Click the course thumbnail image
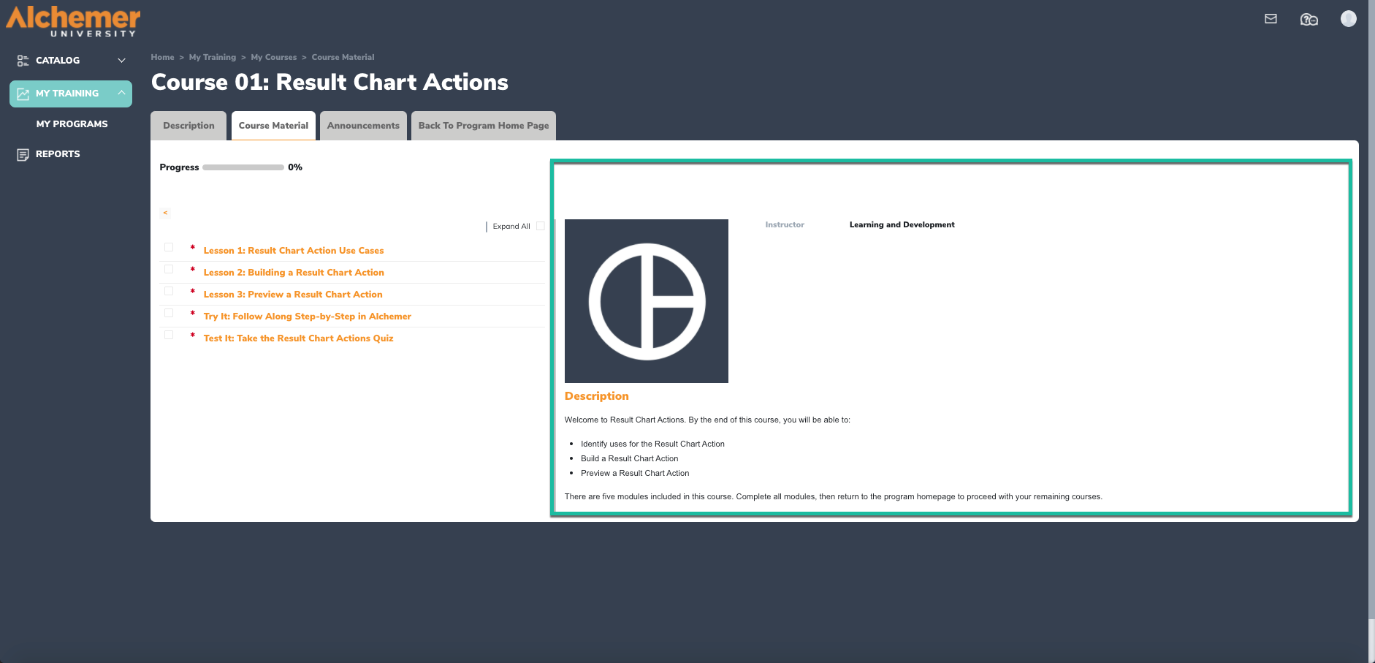The width and height of the screenshot is (1375, 663). pyautogui.click(x=647, y=301)
